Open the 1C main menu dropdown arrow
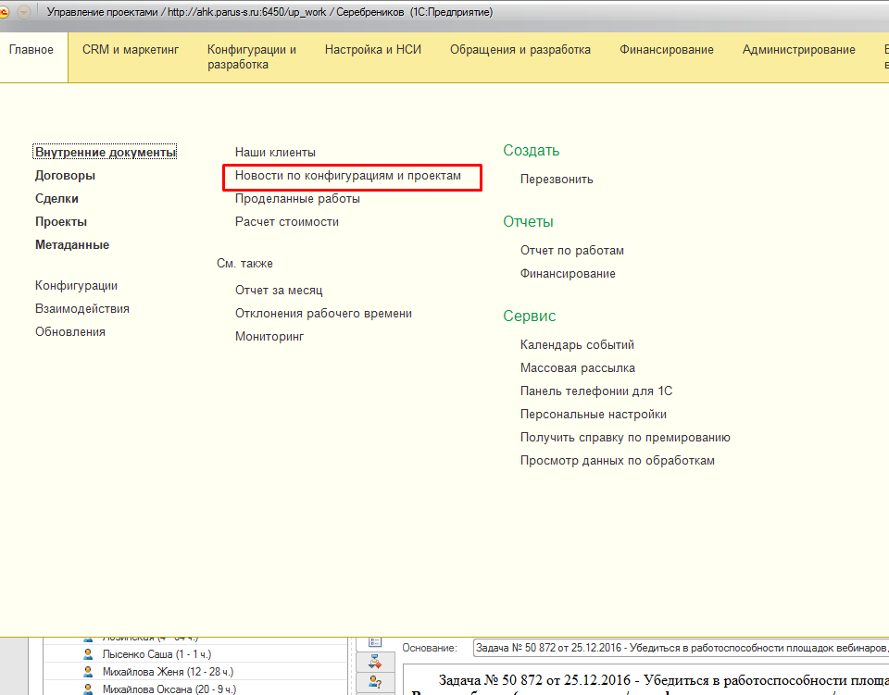Viewport: 889px width, 695px height. (23, 13)
